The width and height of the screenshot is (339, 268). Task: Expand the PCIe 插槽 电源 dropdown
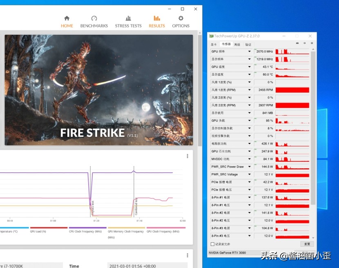click(249, 182)
